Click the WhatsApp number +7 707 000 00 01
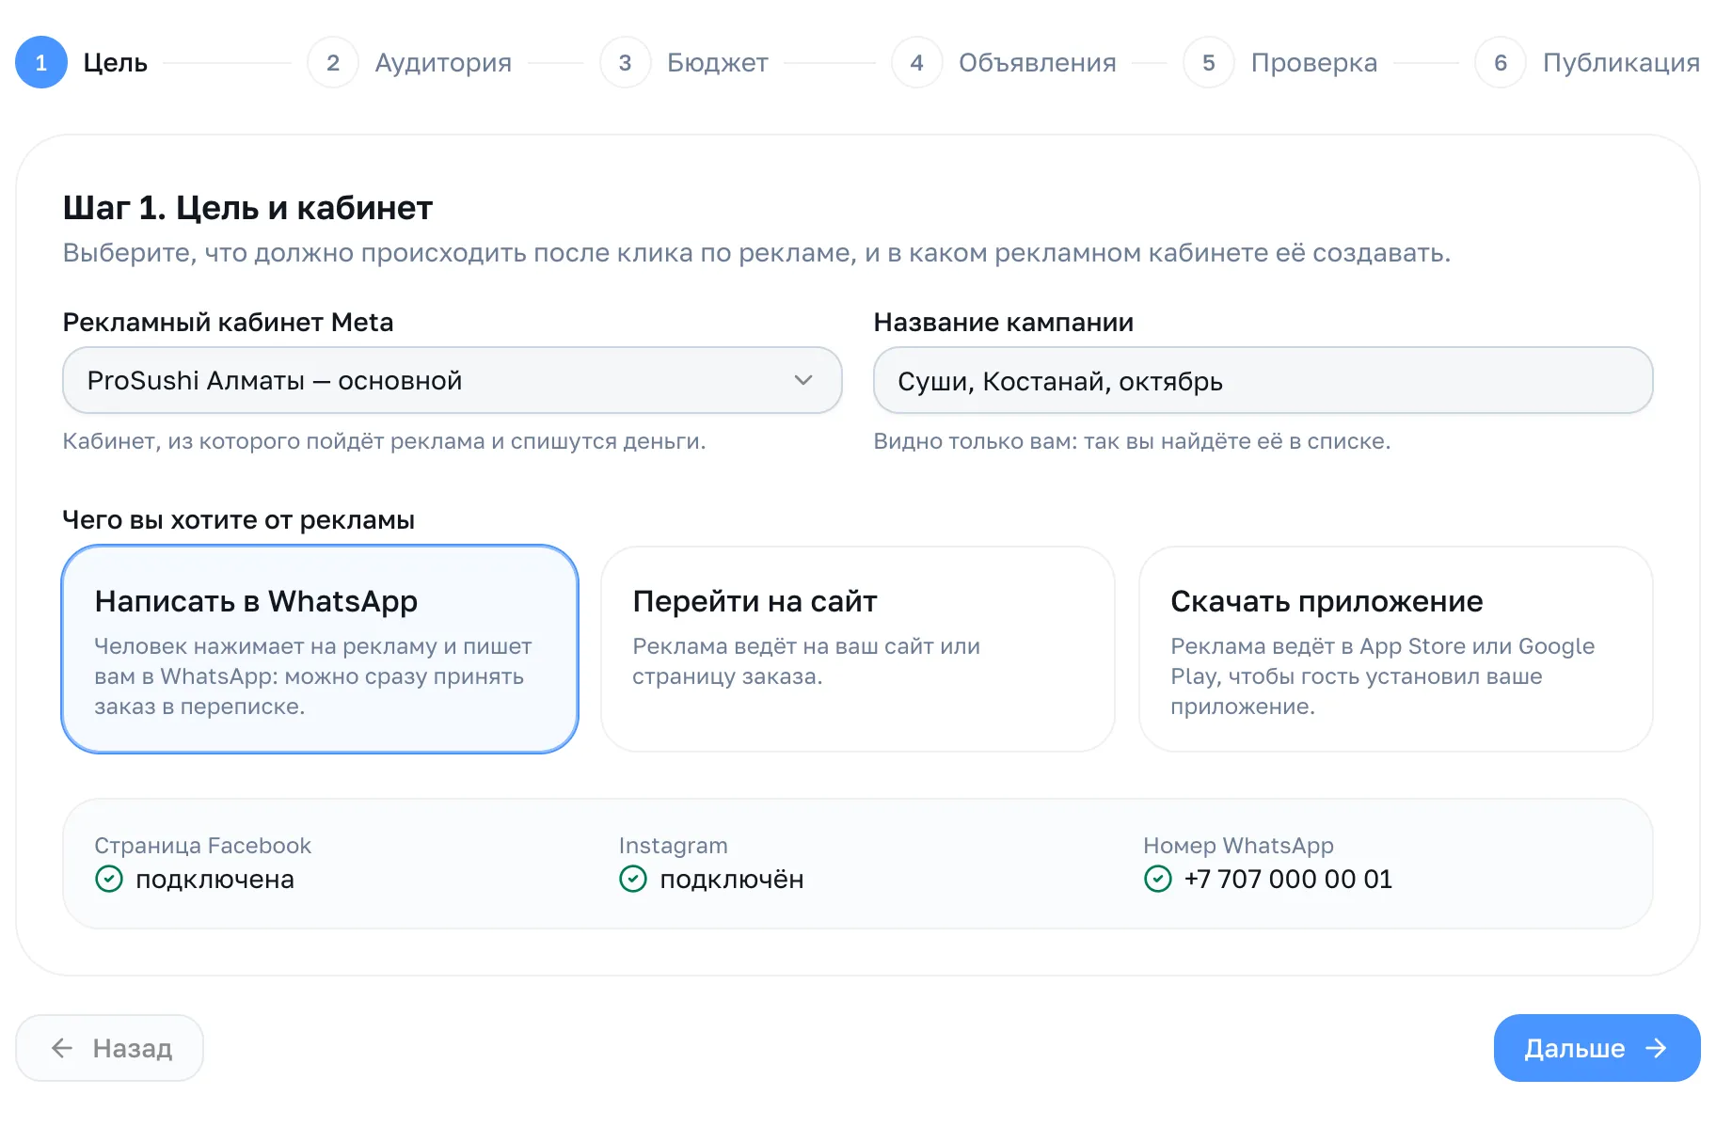1716x1127 pixels. pos(1288,879)
